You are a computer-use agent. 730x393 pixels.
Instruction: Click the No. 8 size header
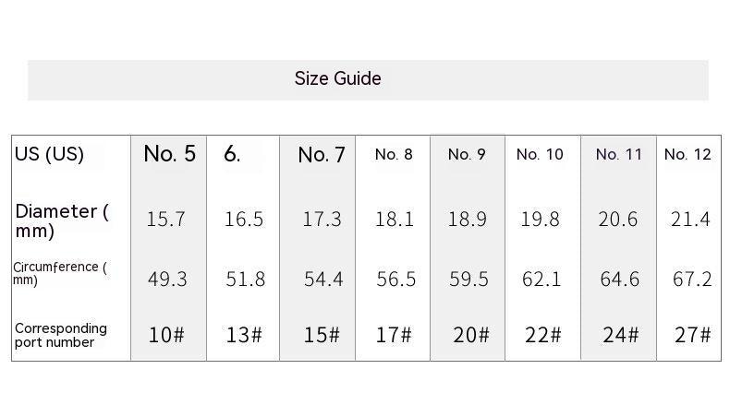[394, 155]
